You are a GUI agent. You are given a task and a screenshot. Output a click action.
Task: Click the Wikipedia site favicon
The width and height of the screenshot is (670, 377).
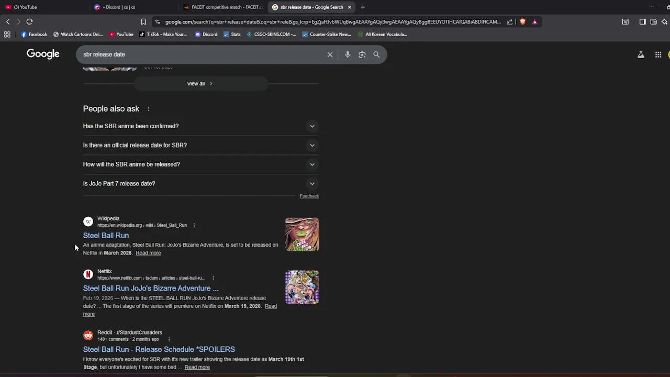tap(88, 222)
